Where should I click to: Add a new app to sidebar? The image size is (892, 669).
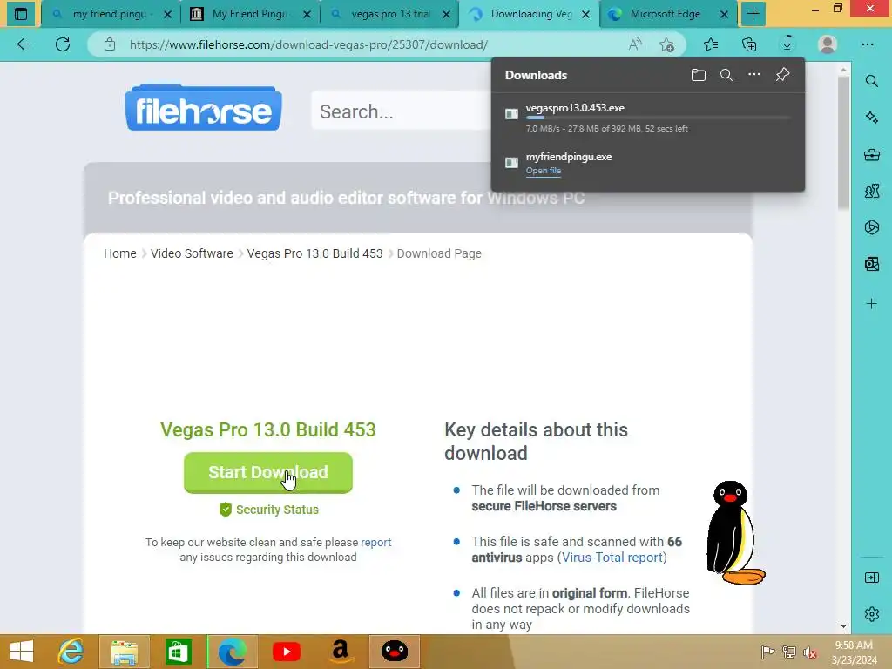pyautogui.click(x=871, y=304)
